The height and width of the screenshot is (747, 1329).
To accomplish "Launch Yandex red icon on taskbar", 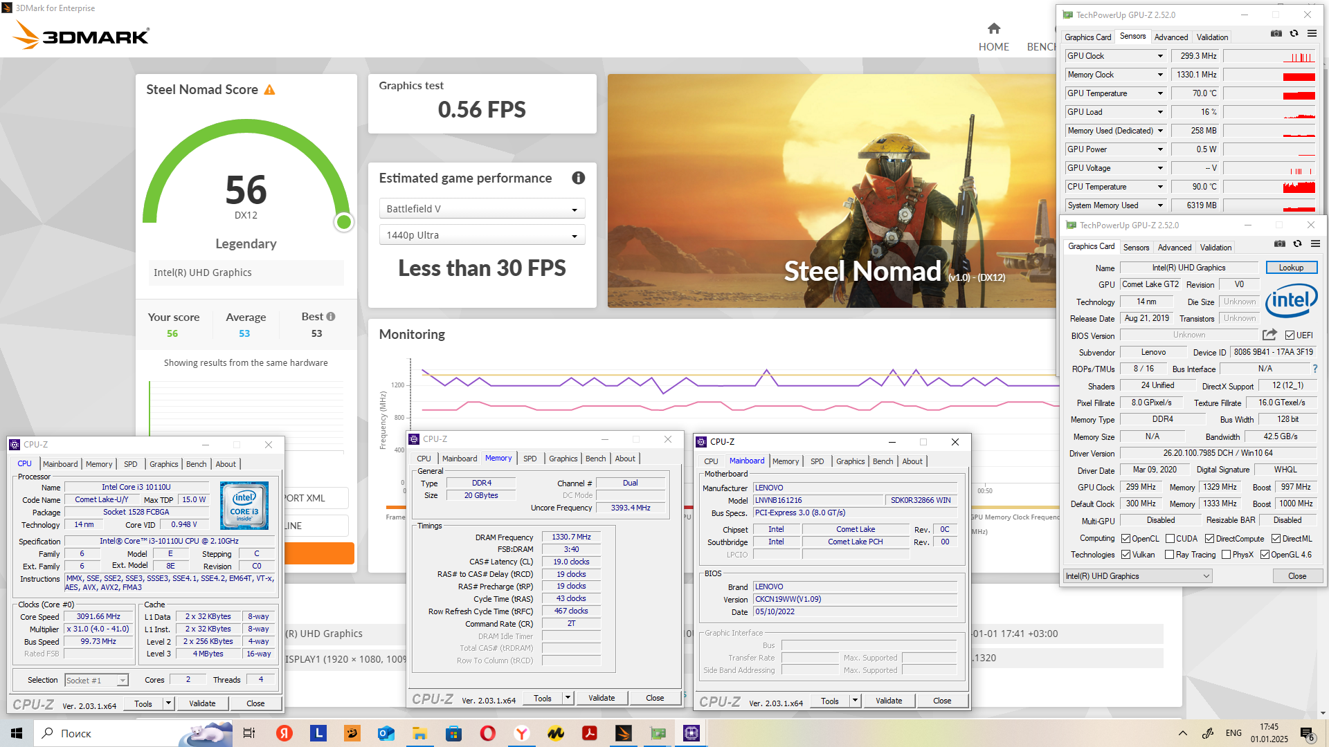I will pos(284,733).
